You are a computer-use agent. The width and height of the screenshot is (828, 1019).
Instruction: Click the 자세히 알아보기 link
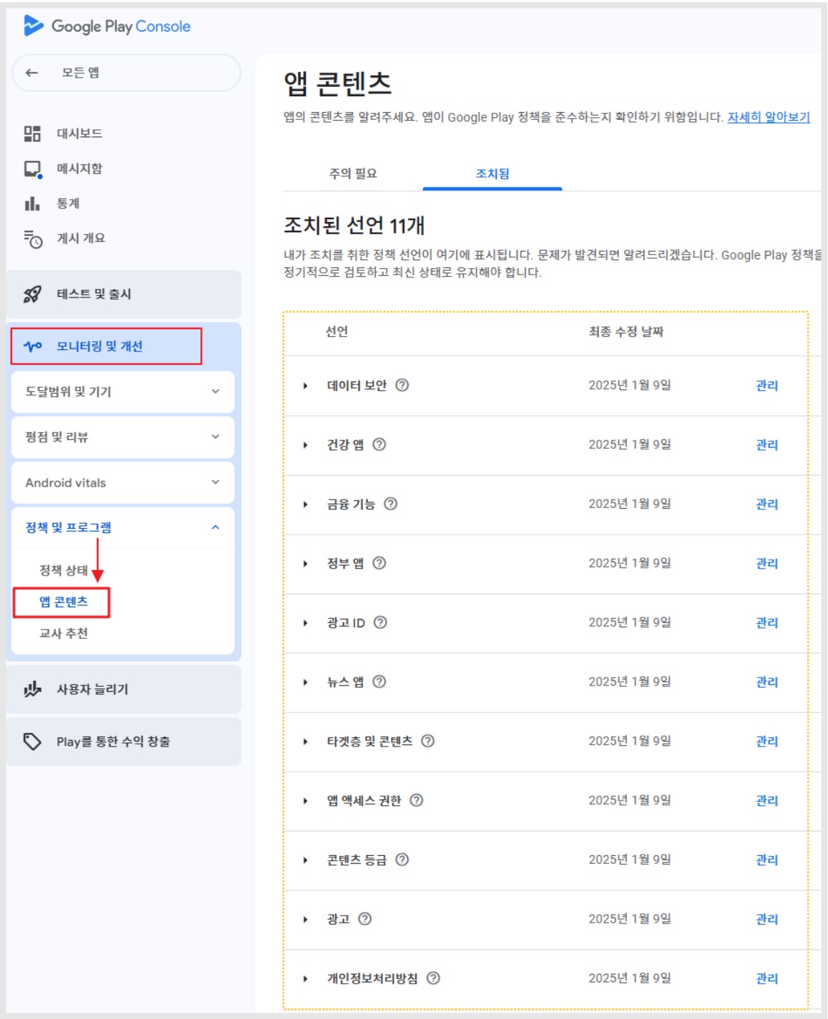pyautogui.click(x=768, y=117)
